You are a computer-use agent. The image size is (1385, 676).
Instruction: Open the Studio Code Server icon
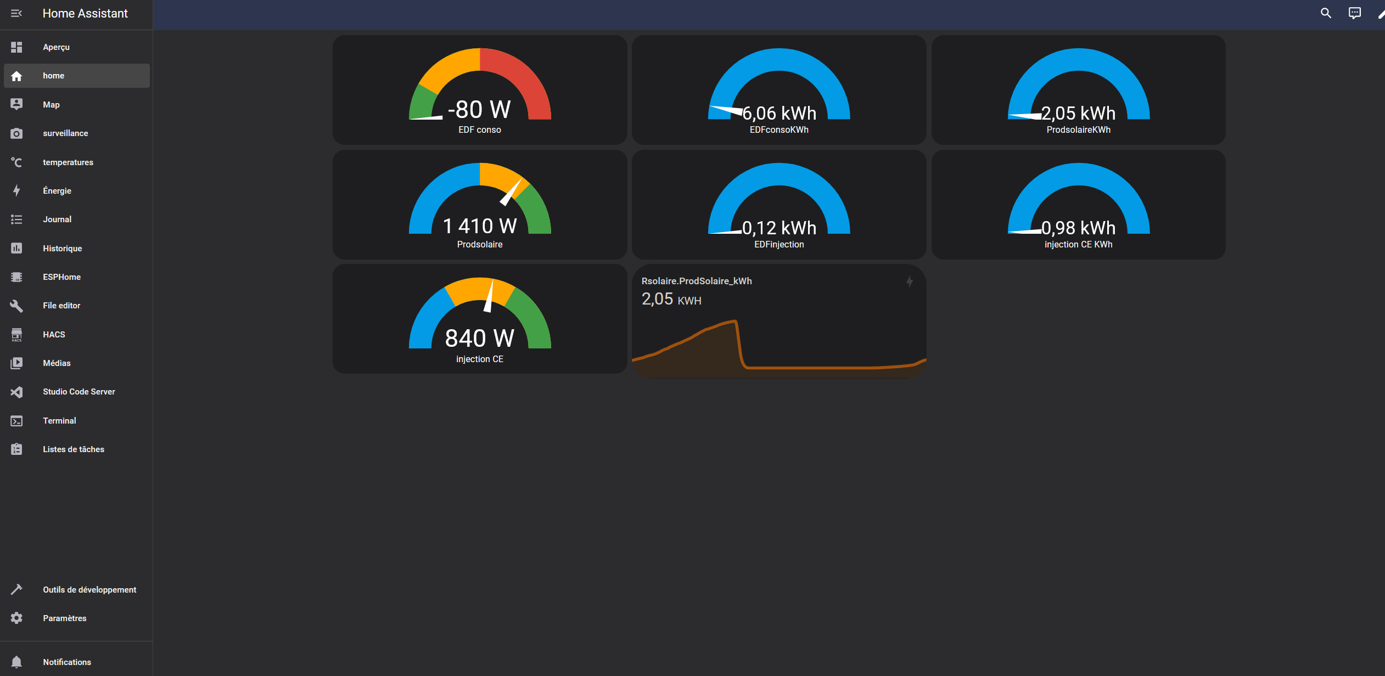tap(16, 392)
